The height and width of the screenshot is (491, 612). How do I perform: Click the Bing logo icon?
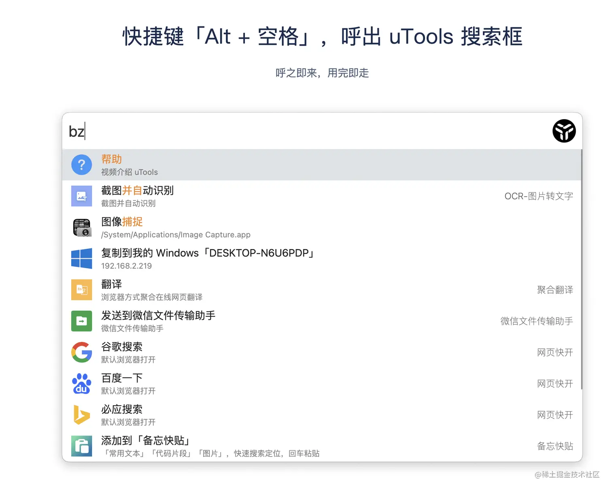pyautogui.click(x=81, y=414)
